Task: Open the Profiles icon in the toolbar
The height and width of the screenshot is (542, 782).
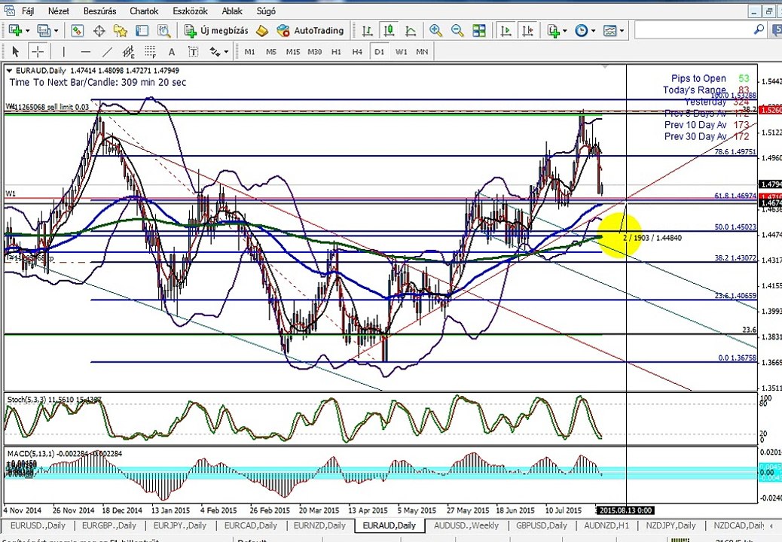Action: coord(44,31)
